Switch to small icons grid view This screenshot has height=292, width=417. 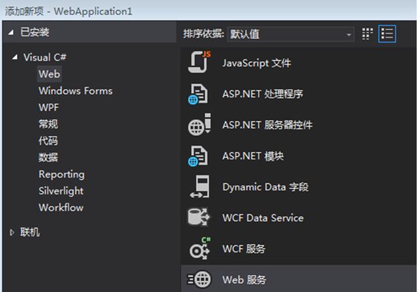coord(367,34)
